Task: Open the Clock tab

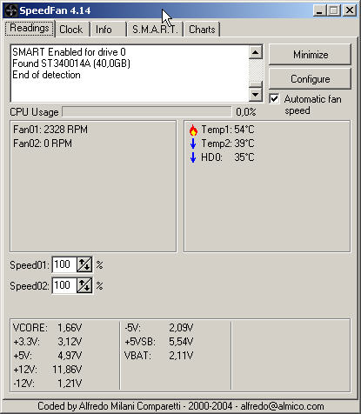Action: [x=71, y=30]
